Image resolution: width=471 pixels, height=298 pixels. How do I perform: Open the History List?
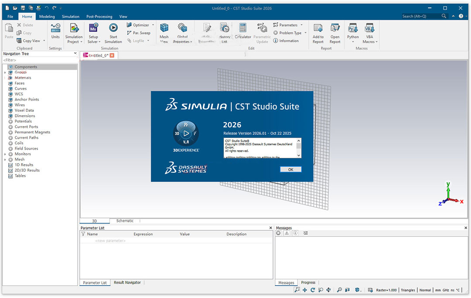[225, 28]
